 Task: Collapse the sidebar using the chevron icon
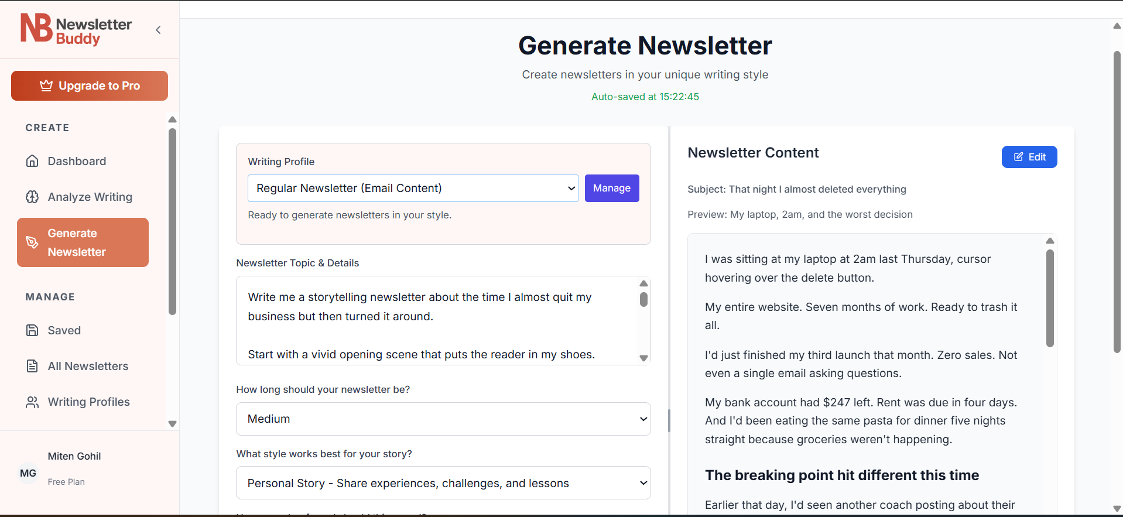click(158, 29)
